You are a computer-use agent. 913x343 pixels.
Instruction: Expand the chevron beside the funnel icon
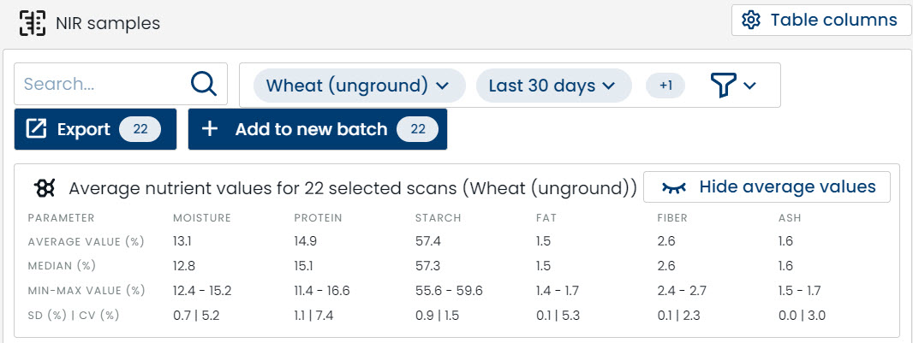(750, 86)
